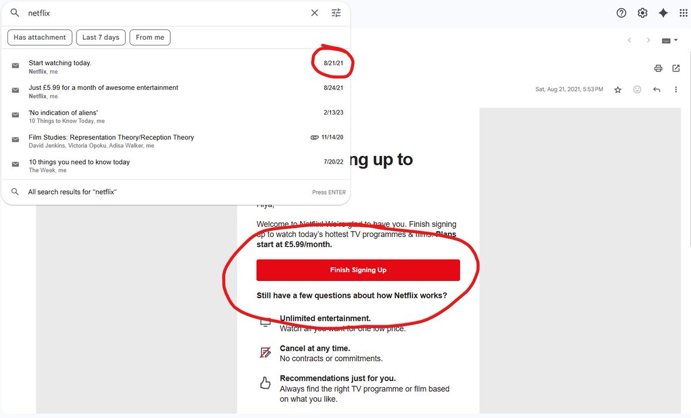Open the Just £5.99 for a month suggestion
The width and height of the screenshot is (691, 418).
coord(176,92)
